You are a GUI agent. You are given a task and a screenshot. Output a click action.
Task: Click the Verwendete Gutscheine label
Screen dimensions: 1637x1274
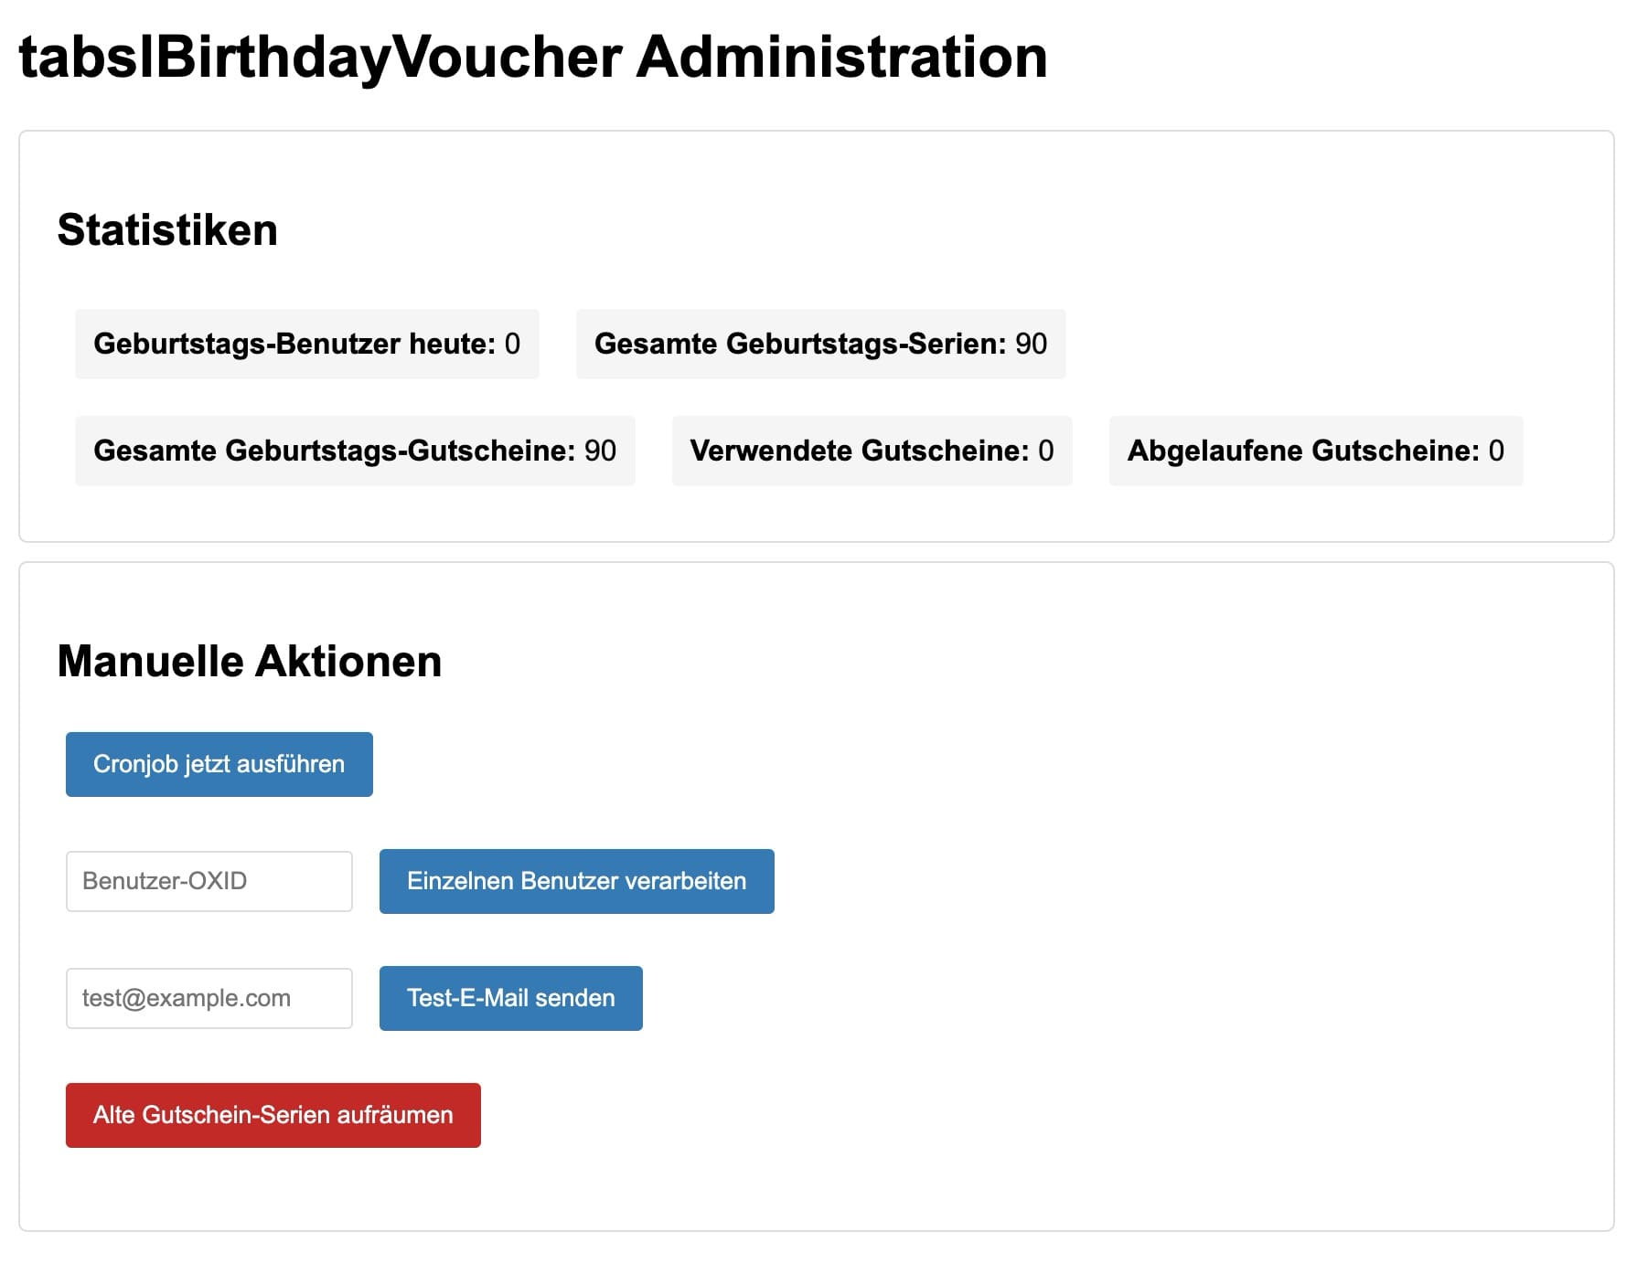[859, 451]
